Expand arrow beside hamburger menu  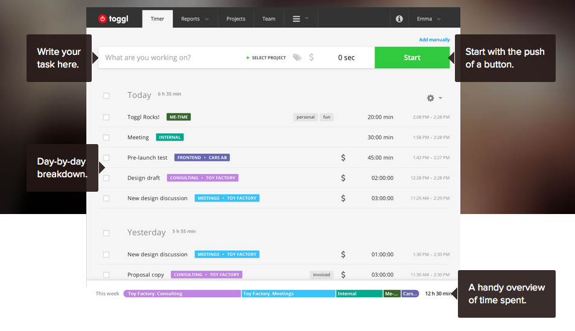(x=307, y=18)
